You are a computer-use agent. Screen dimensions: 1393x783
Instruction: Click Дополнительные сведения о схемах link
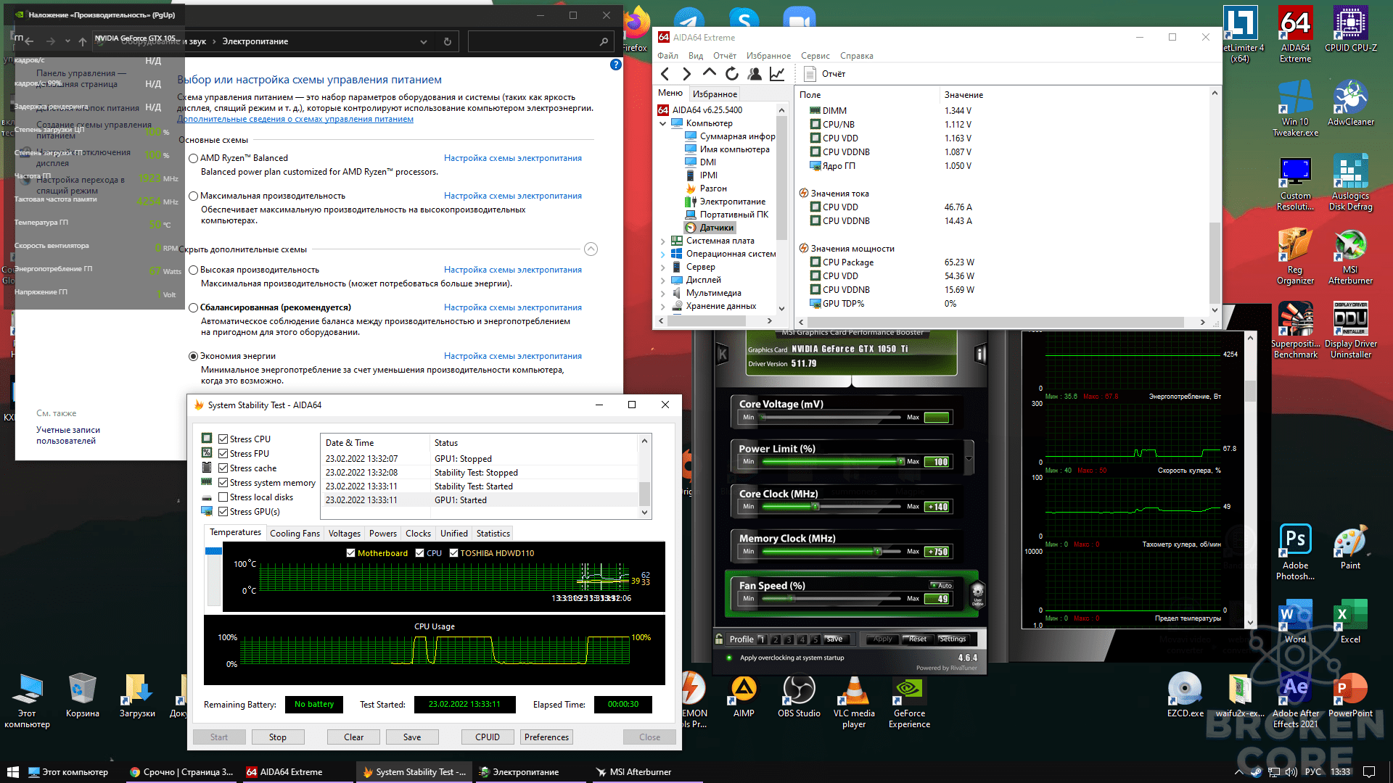pyautogui.click(x=295, y=119)
